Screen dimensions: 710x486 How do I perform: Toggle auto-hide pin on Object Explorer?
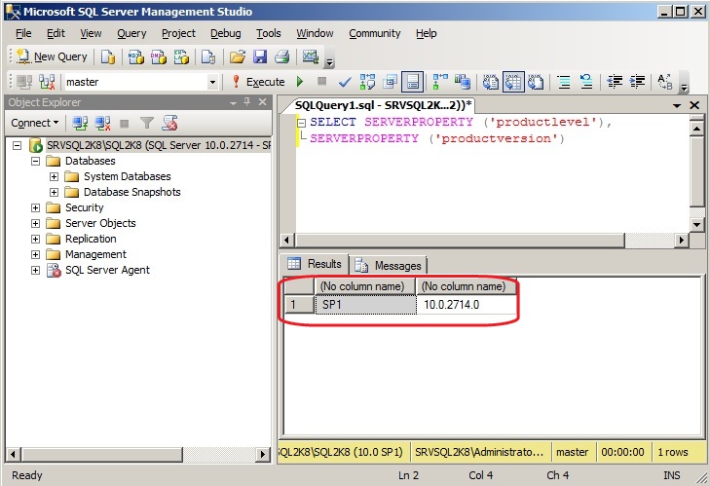(x=247, y=102)
